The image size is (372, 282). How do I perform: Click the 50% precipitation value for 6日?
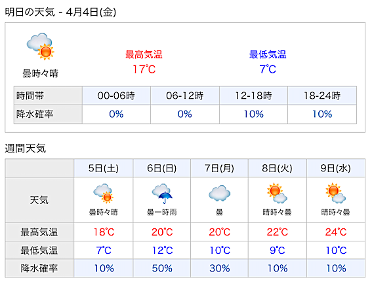click(x=162, y=268)
